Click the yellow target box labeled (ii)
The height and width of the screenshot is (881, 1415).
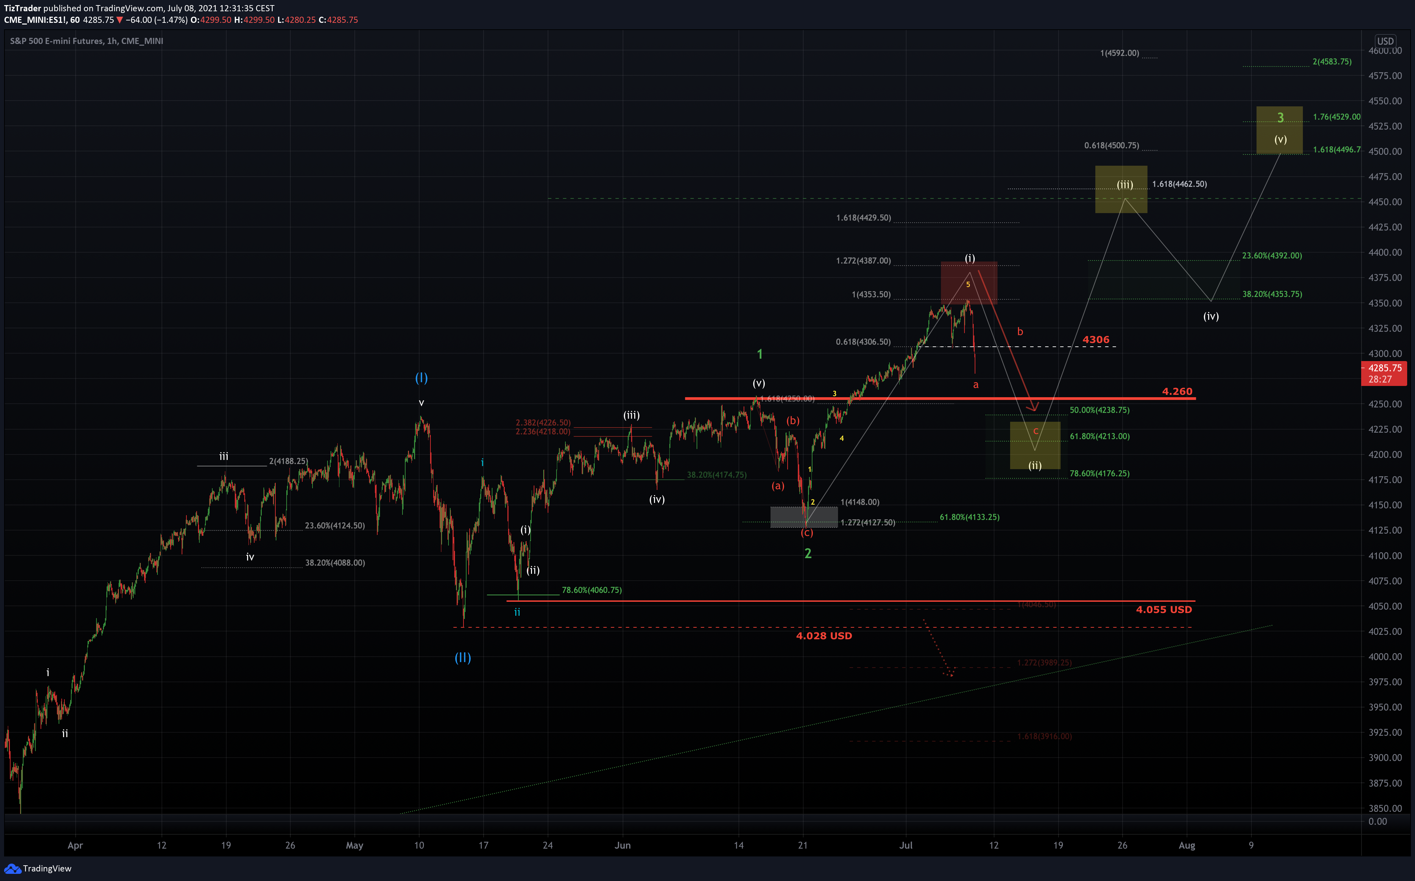(x=1035, y=446)
